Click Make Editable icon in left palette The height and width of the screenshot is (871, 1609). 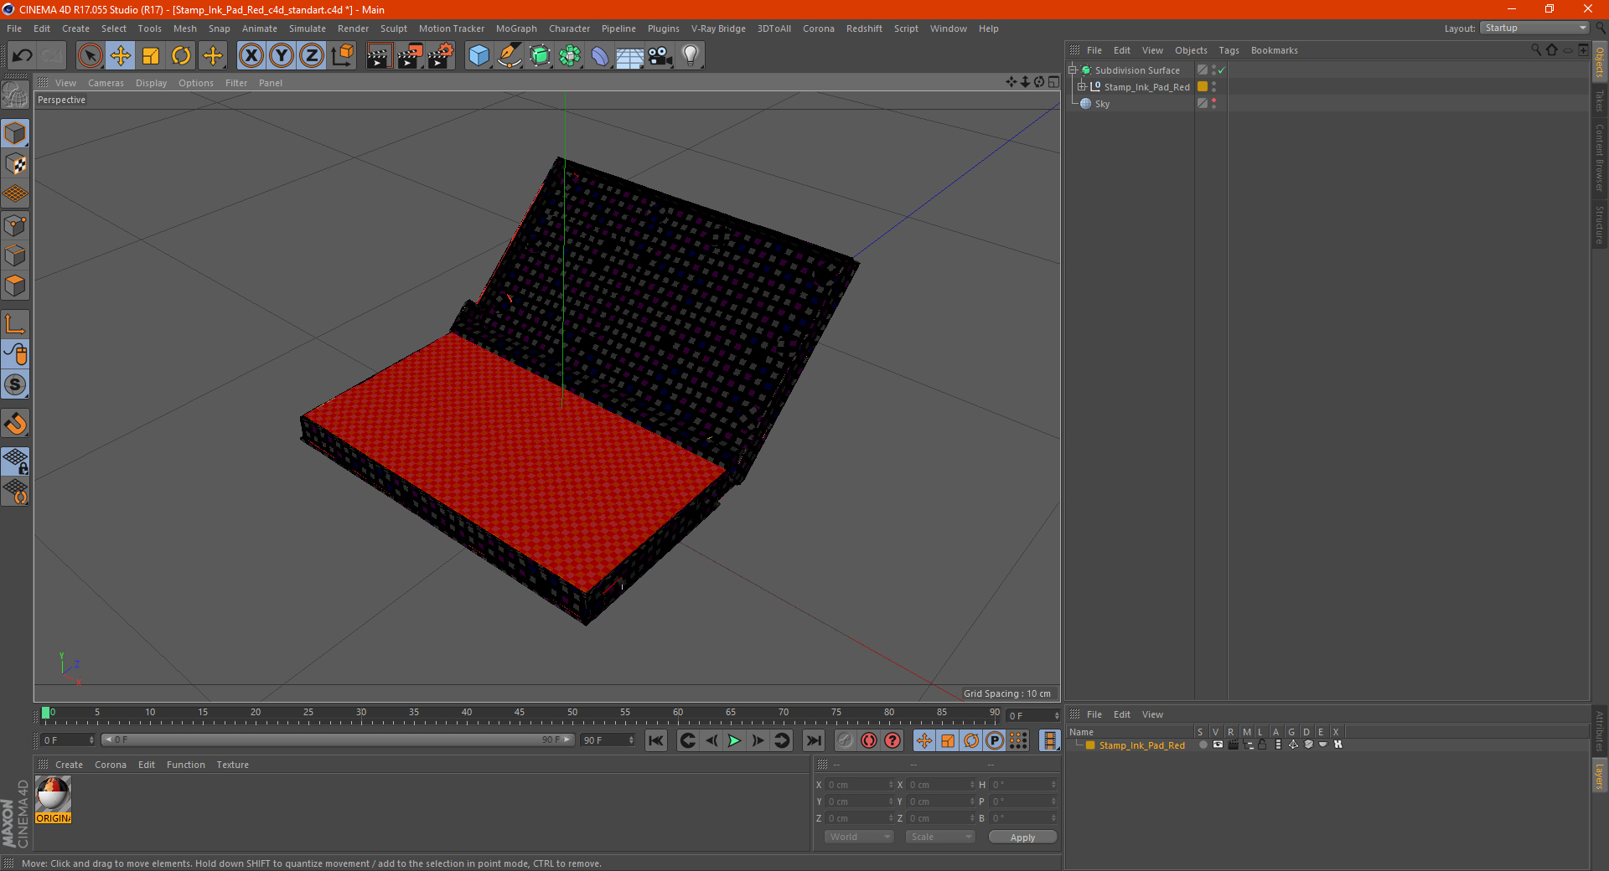pyautogui.click(x=15, y=95)
